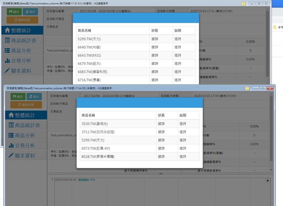Click 狀態 column header in front dialog
This screenshot has height=206, width=283.
tap(167, 115)
